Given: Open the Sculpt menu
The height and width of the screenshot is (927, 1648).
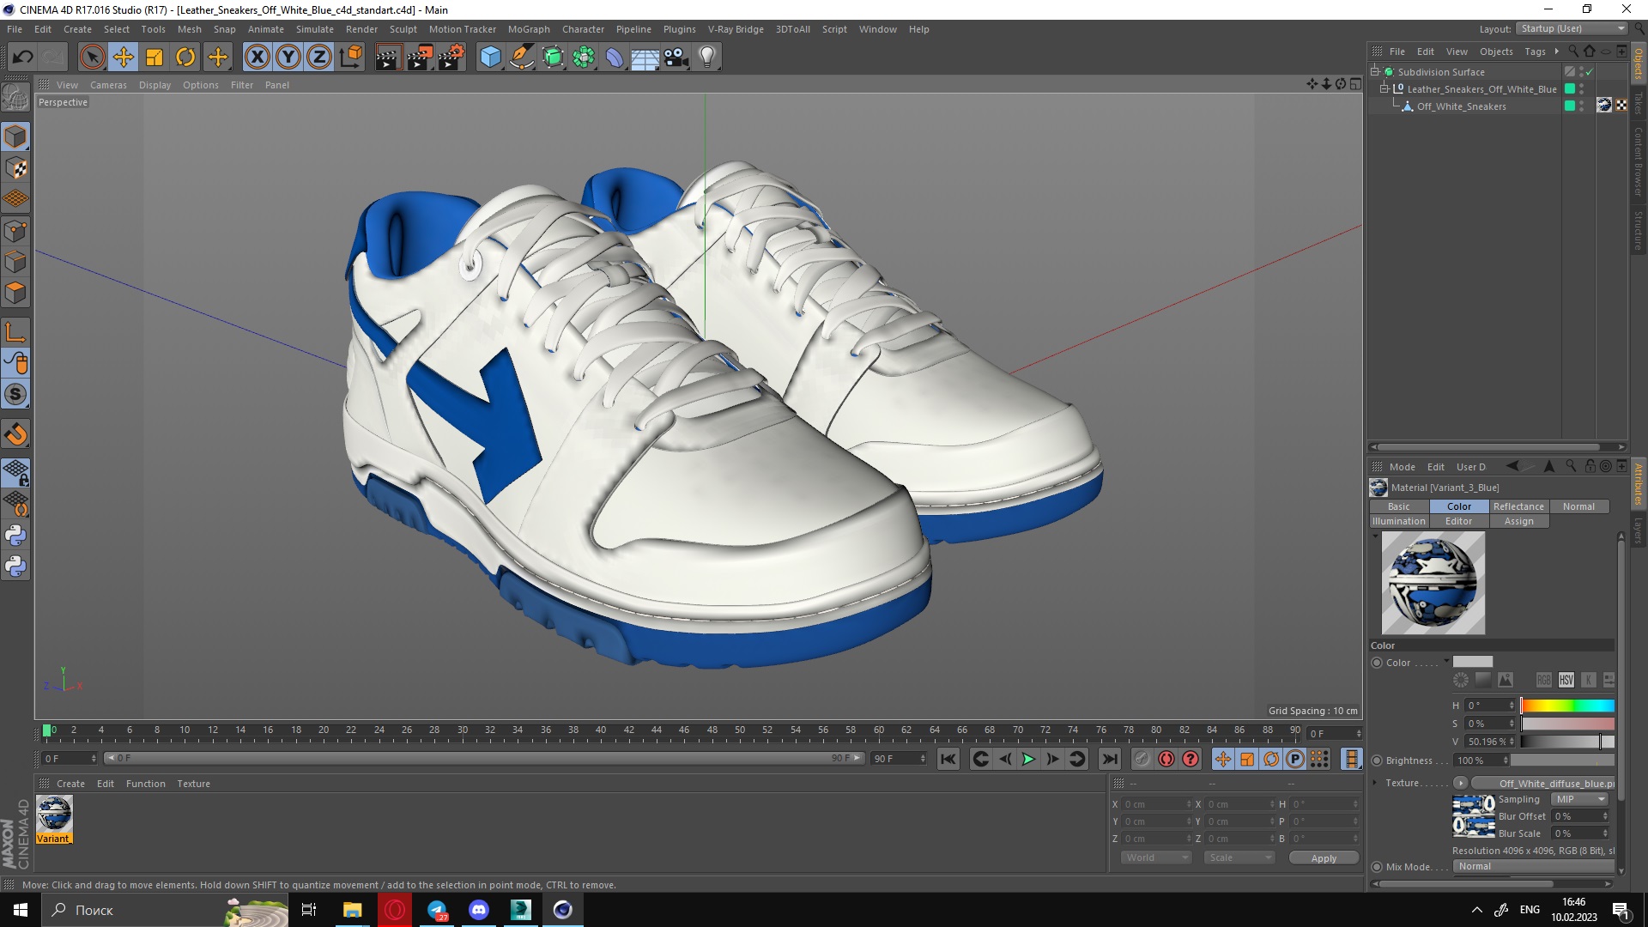Looking at the screenshot, I should point(403,29).
